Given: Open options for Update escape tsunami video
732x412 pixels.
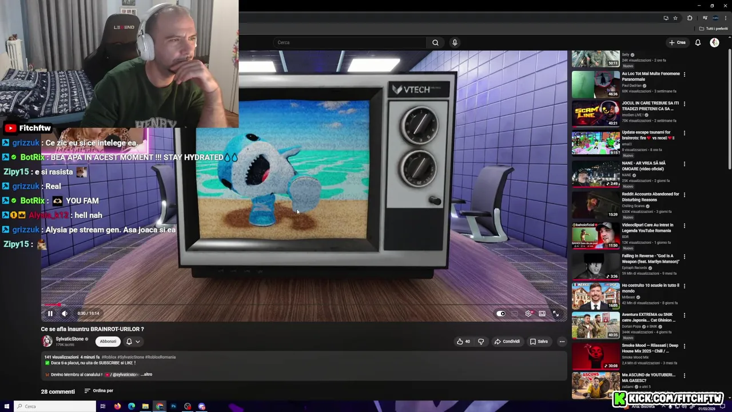Looking at the screenshot, I should 685,133.
